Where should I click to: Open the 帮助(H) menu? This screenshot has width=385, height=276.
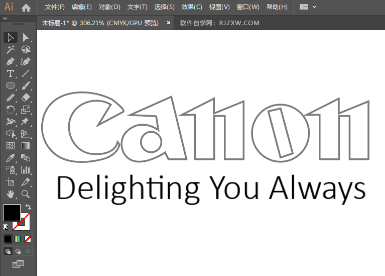pos(277,7)
